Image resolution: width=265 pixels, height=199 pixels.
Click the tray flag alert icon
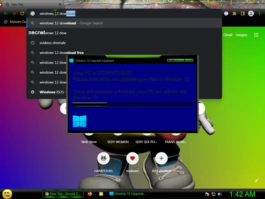pos(207,194)
